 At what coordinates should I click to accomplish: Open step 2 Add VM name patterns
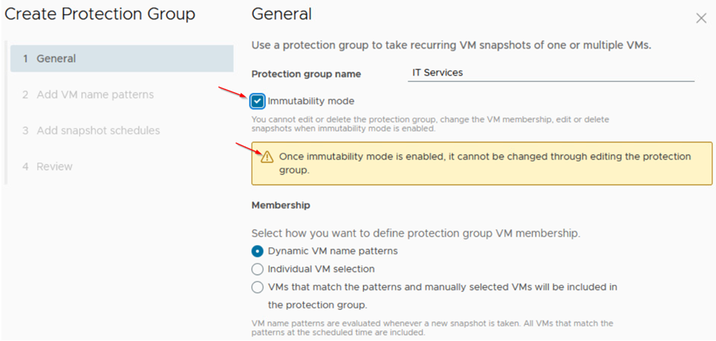point(88,94)
